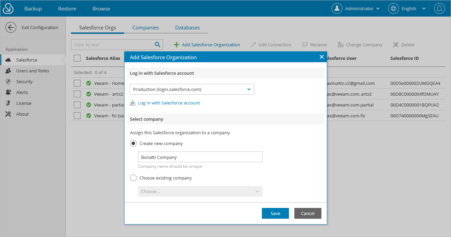Open the Production (login.salesforce.com) dropdown
Screen dimensions: 451x237
pyautogui.click(x=192, y=89)
